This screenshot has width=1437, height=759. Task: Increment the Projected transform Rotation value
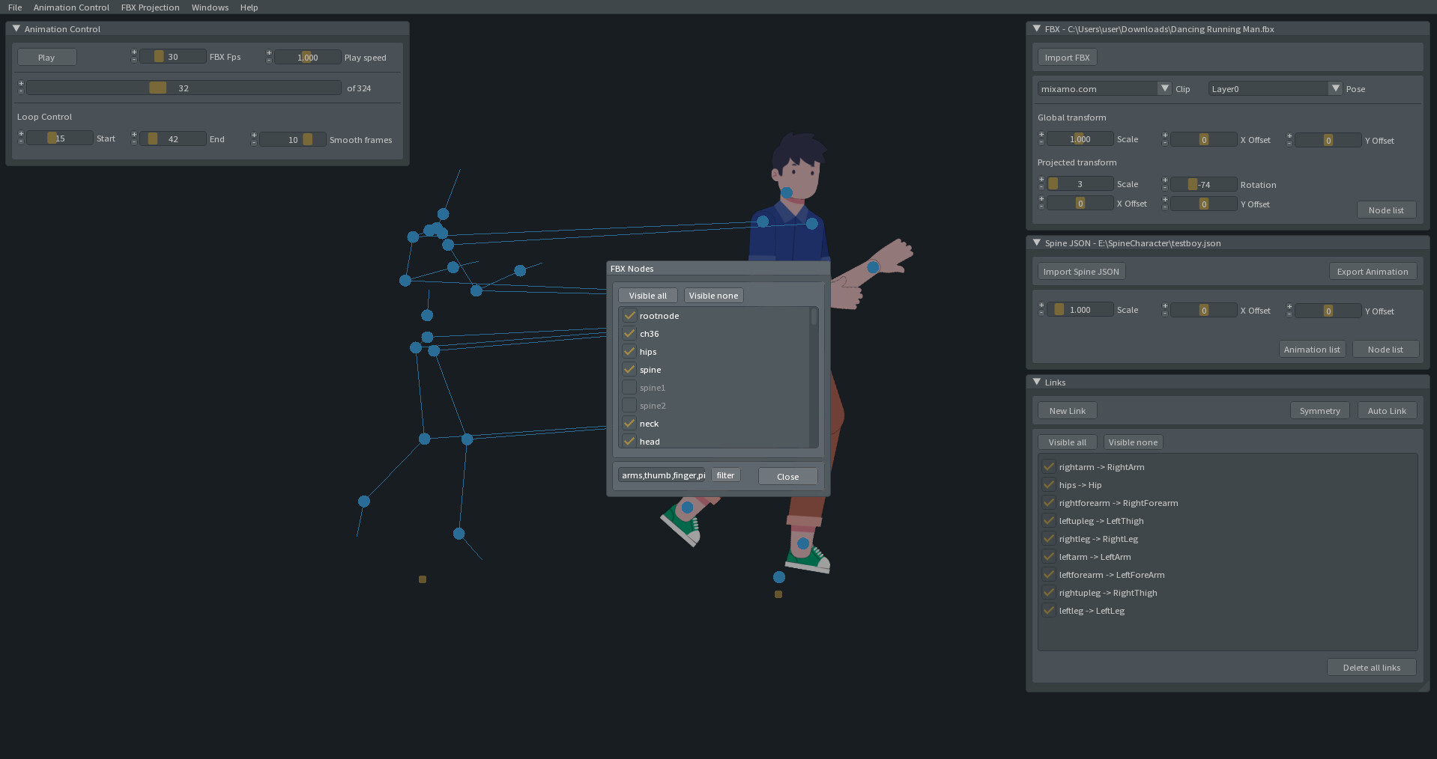pyautogui.click(x=1164, y=180)
